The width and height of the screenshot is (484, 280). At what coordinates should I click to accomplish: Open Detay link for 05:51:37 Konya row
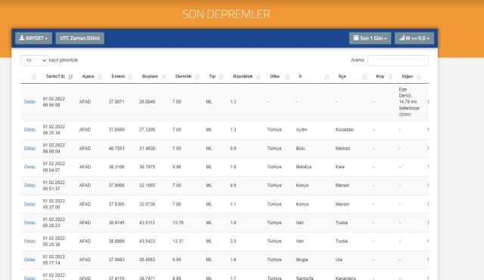pos(30,186)
